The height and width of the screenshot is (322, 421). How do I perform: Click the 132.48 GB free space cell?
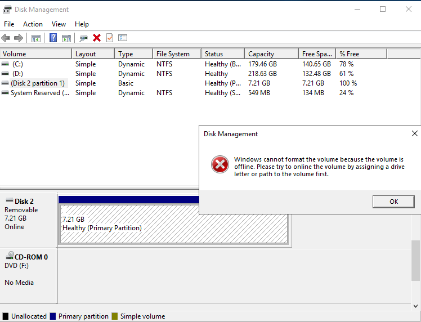click(316, 74)
